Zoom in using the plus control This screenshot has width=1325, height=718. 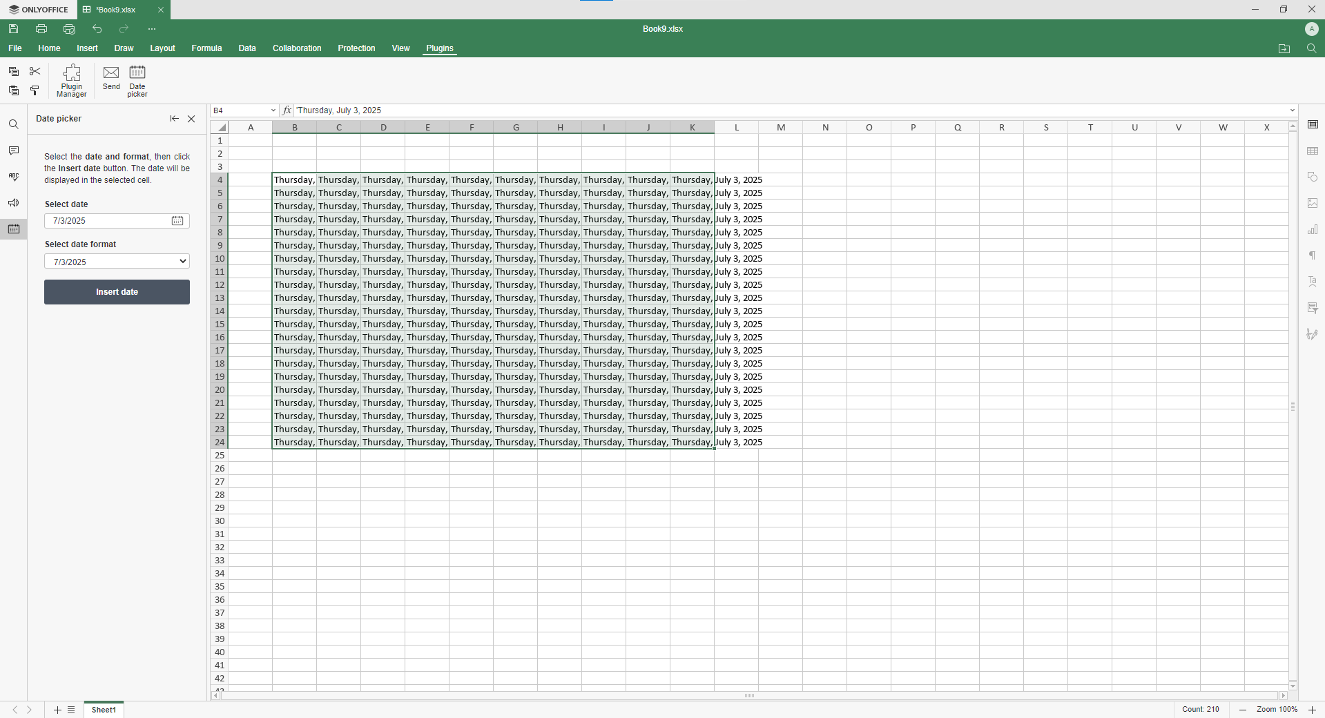pyautogui.click(x=1313, y=710)
